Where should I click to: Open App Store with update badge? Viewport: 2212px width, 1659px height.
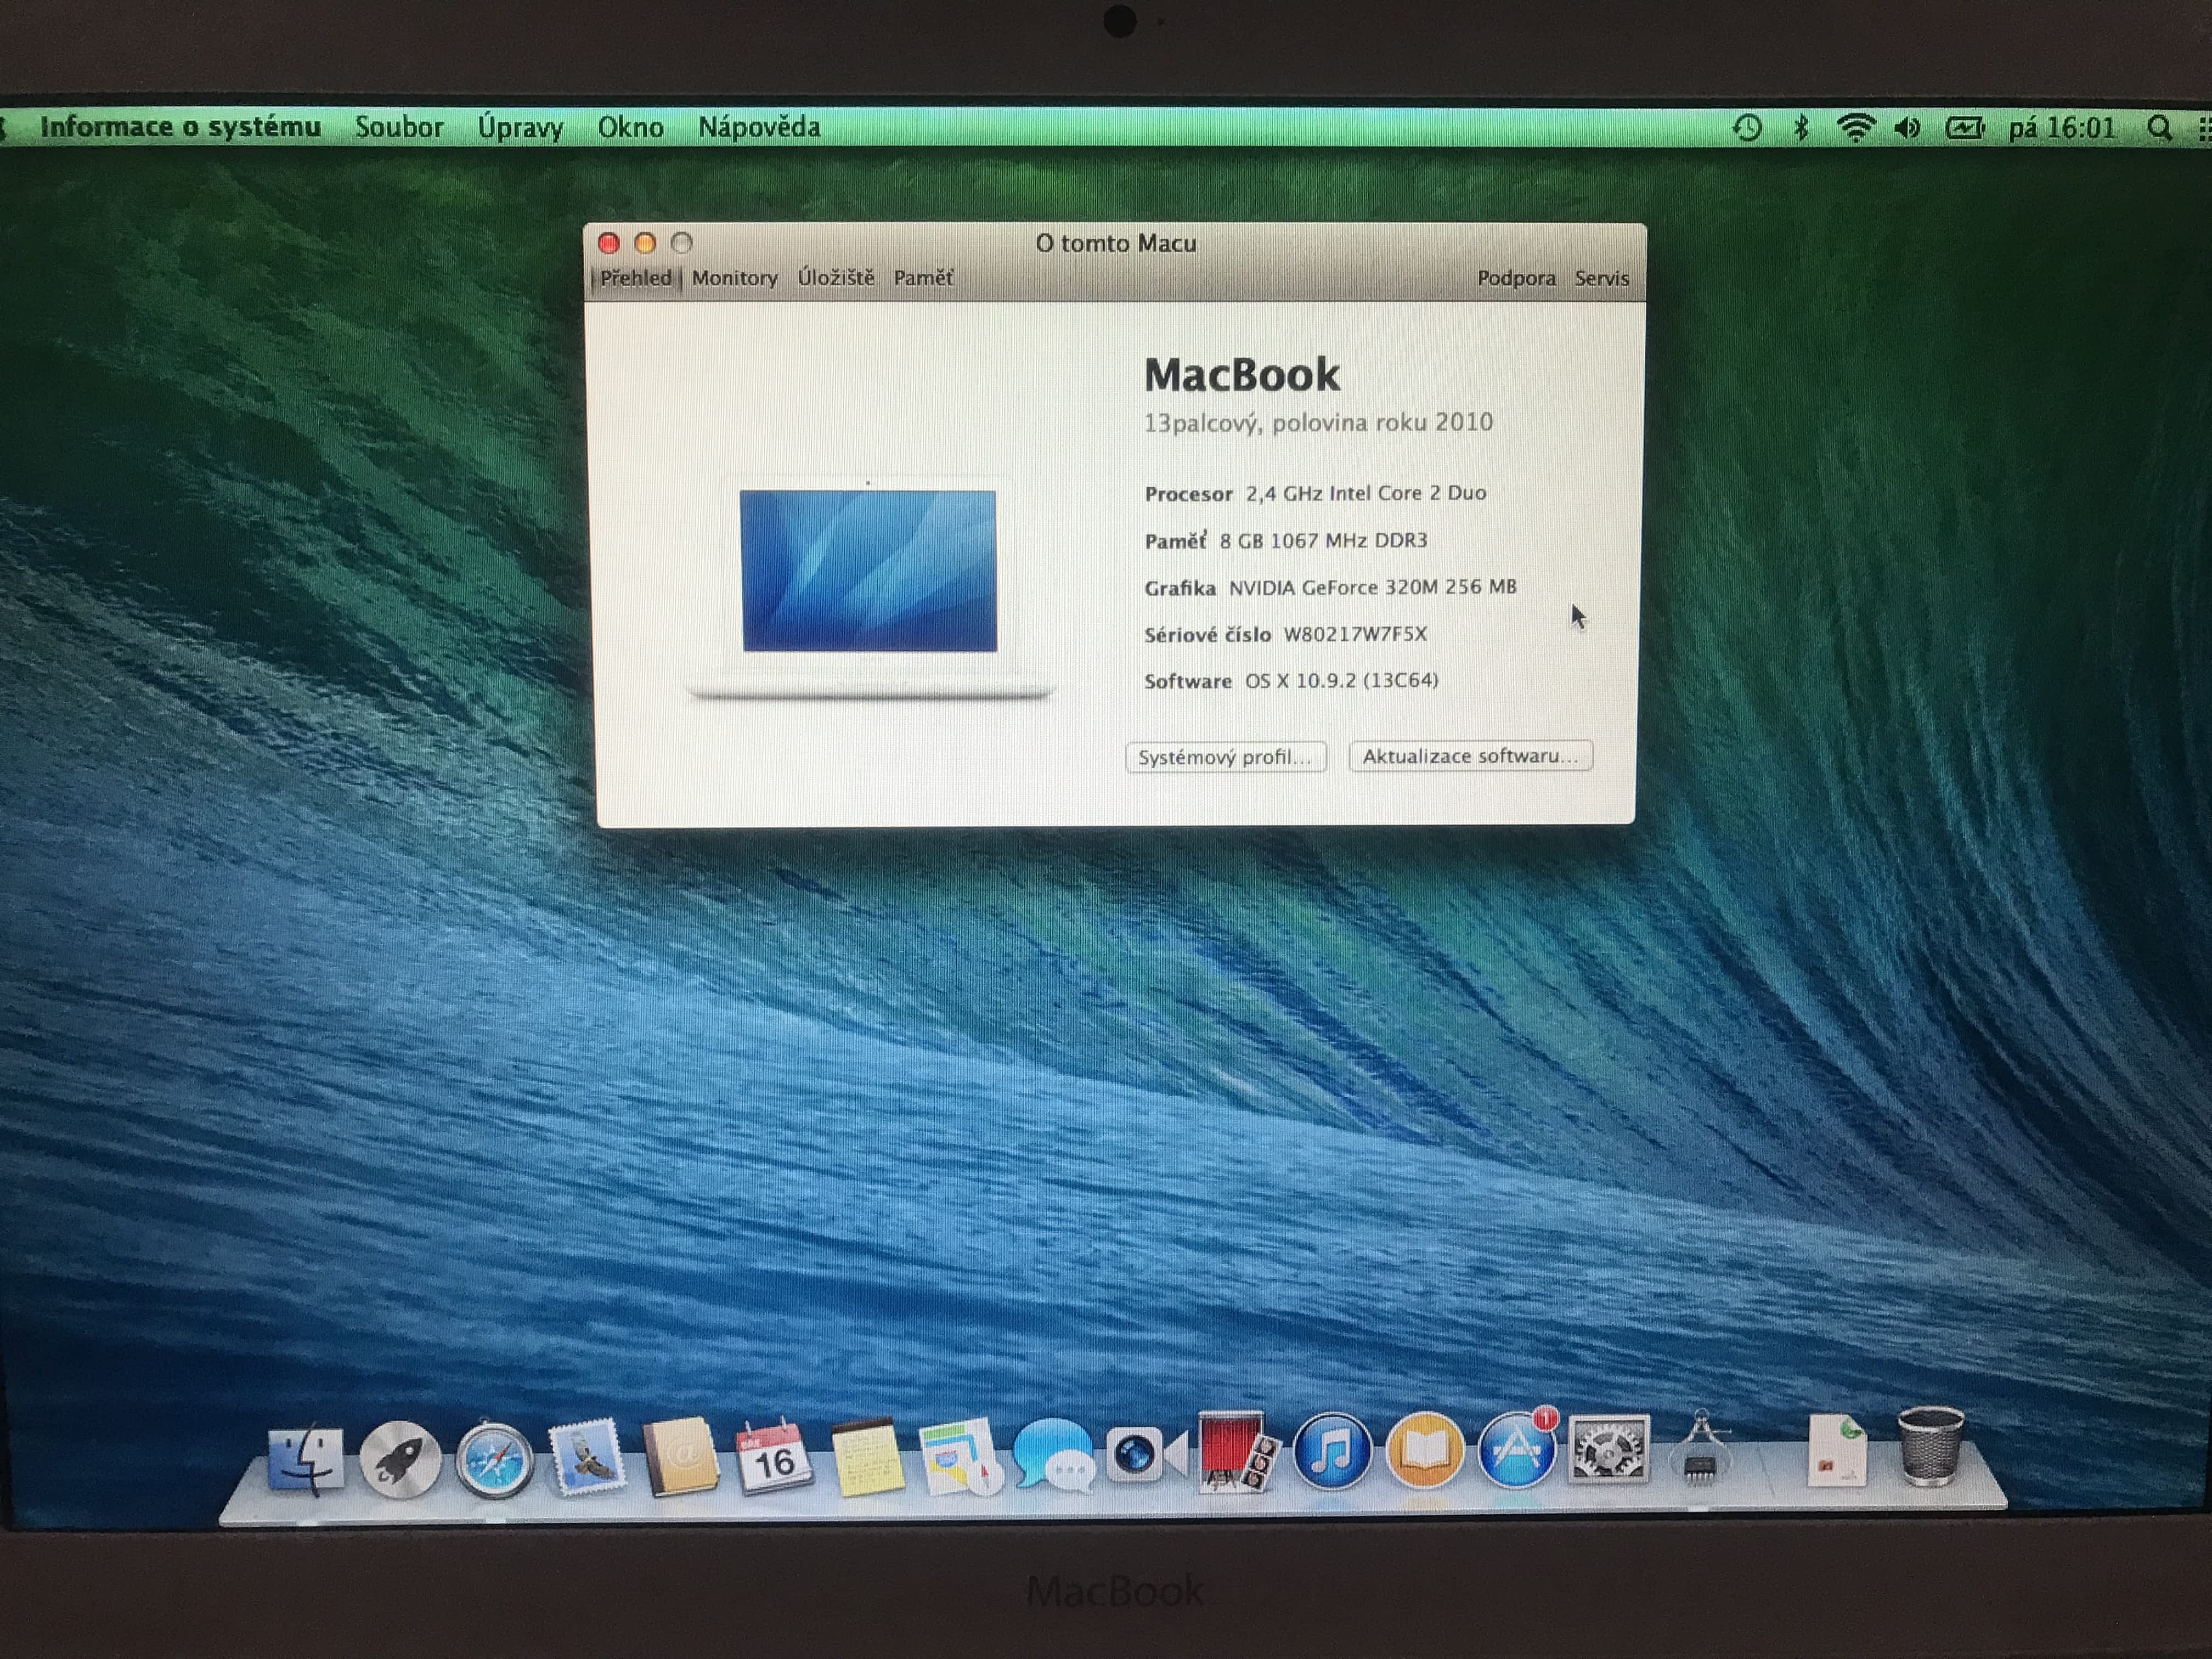pyautogui.click(x=1516, y=1452)
